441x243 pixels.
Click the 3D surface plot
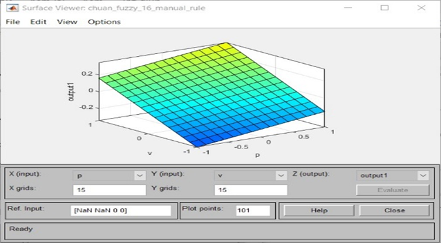pyautogui.click(x=211, y=94)
